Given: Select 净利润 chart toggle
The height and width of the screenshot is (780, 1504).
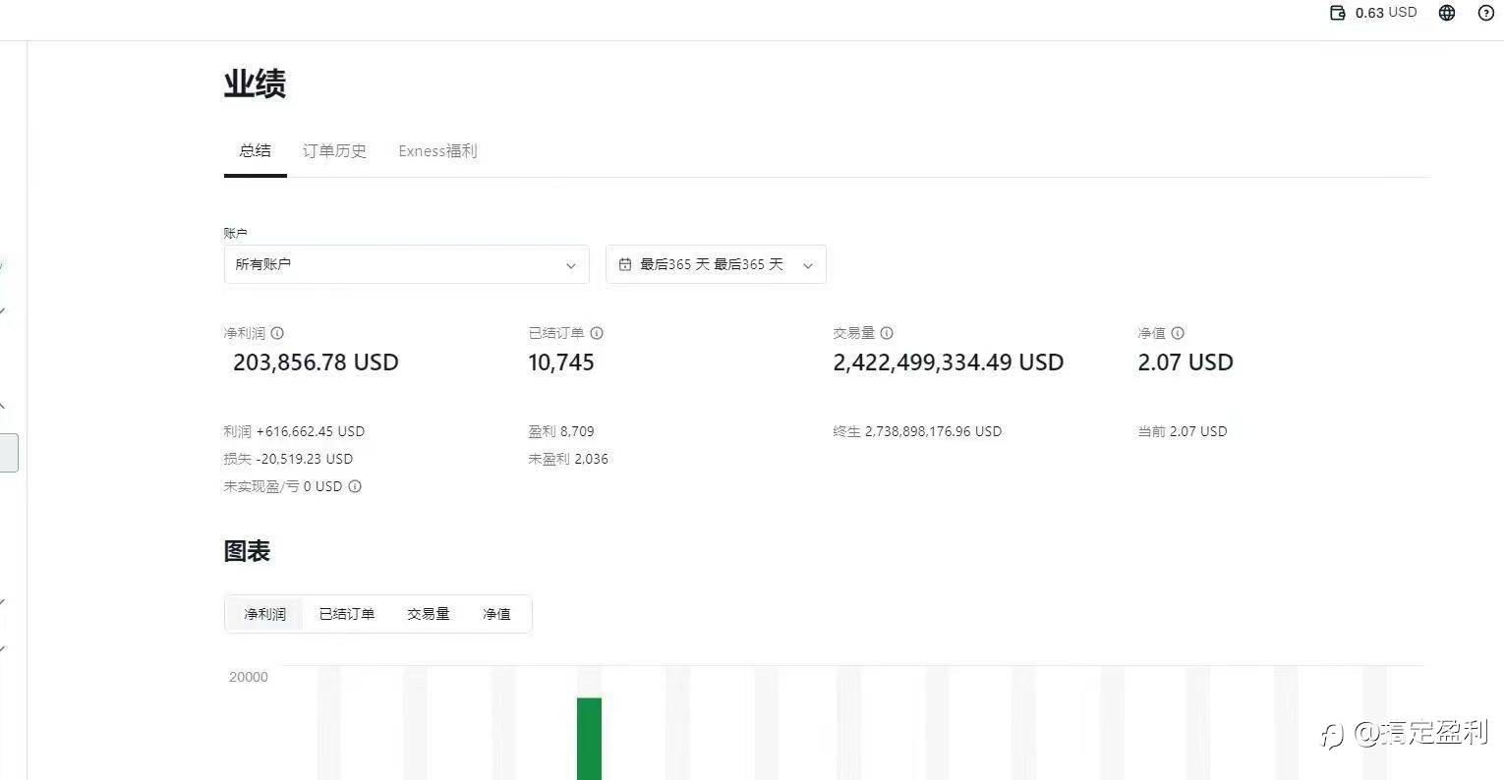Looking at the screenshot, I should pyautogui.click(x=264, y=614).
